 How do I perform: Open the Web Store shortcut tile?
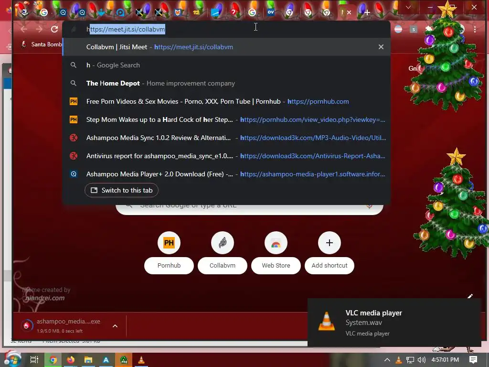276,253
